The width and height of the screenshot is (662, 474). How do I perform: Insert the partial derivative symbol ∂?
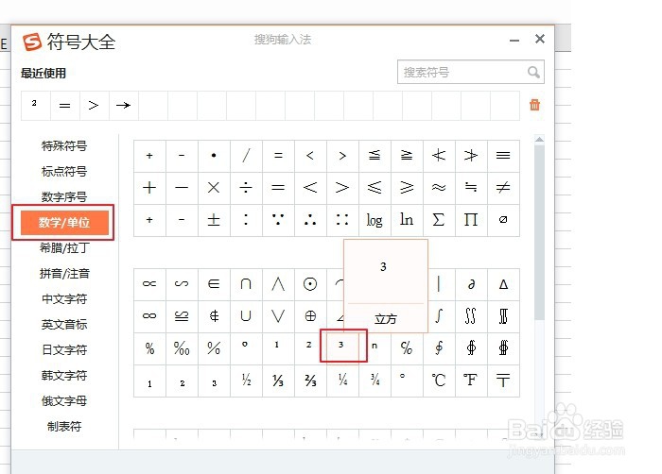tap(471, 284)
